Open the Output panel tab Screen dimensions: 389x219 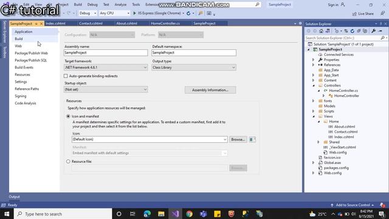pos(14,196)
